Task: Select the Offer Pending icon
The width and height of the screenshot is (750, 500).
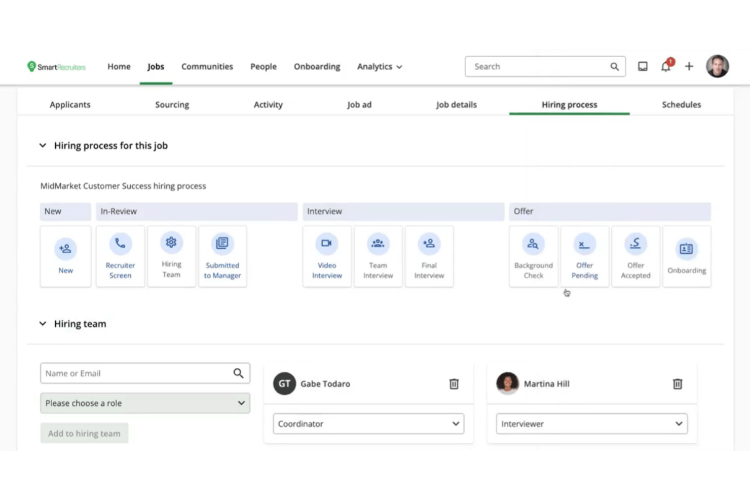Action: [x=584, y=244]
